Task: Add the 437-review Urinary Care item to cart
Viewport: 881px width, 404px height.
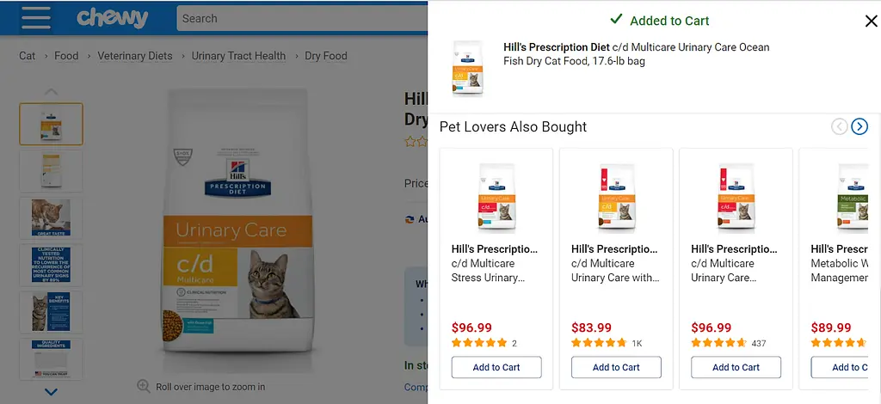Action: pyautogui.click(x=736, y=367)
